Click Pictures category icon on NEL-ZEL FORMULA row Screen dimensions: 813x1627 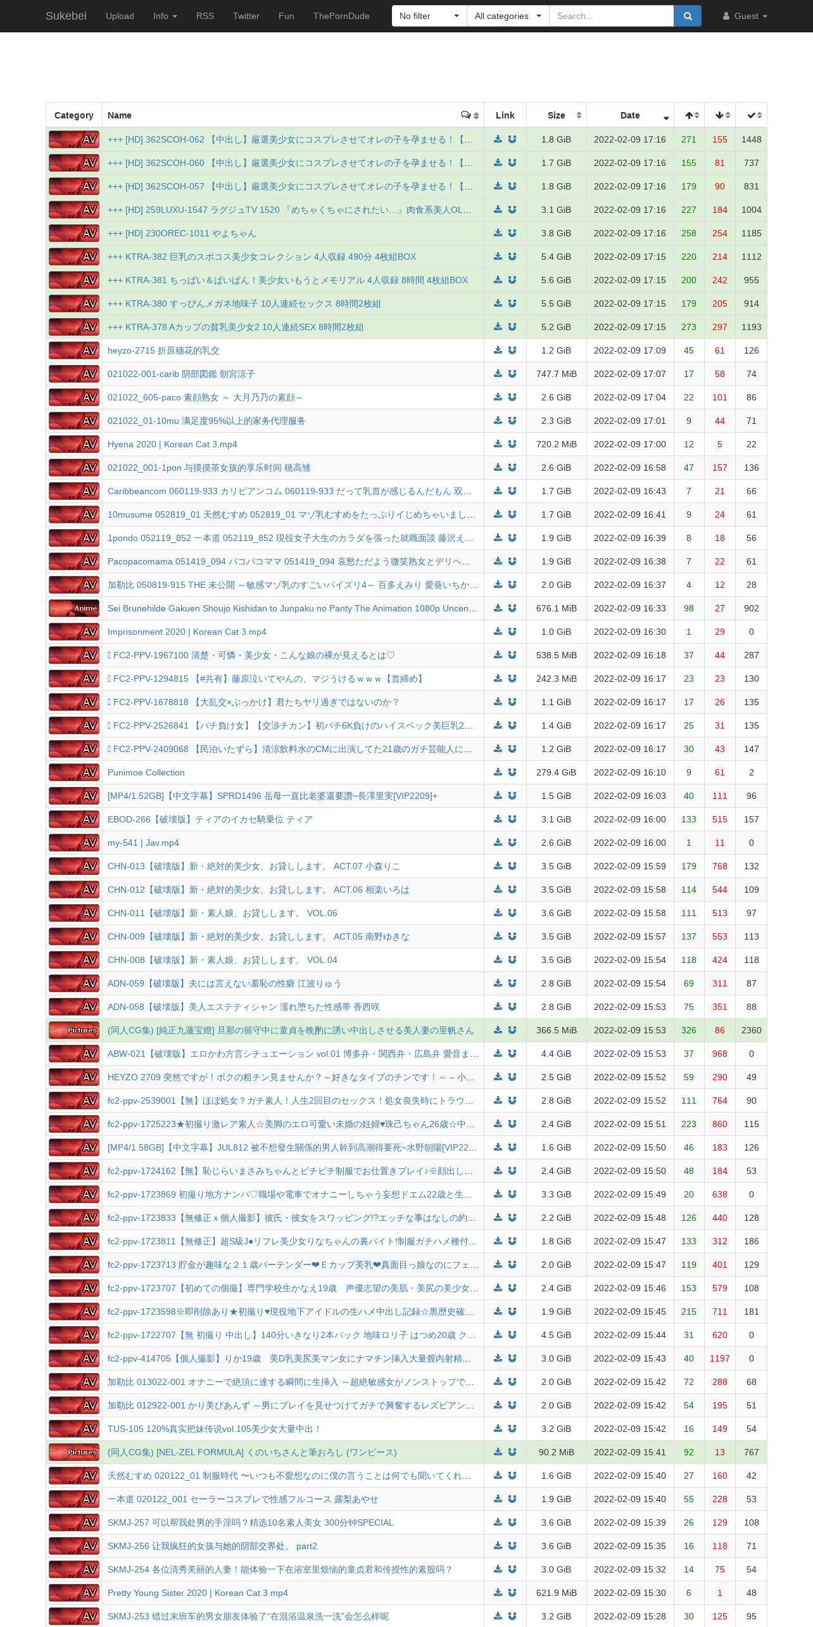(x=74, y=1452)
